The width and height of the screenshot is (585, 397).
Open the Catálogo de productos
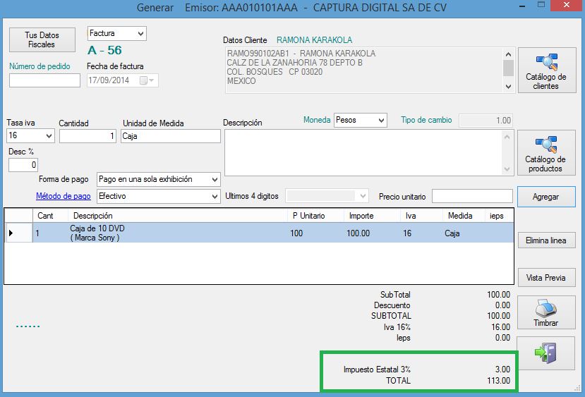point(545,152)
